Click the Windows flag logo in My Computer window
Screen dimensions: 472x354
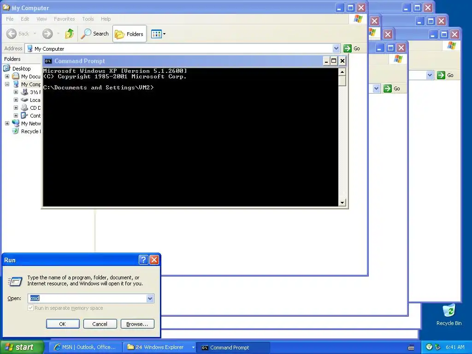tap(358, 19)
